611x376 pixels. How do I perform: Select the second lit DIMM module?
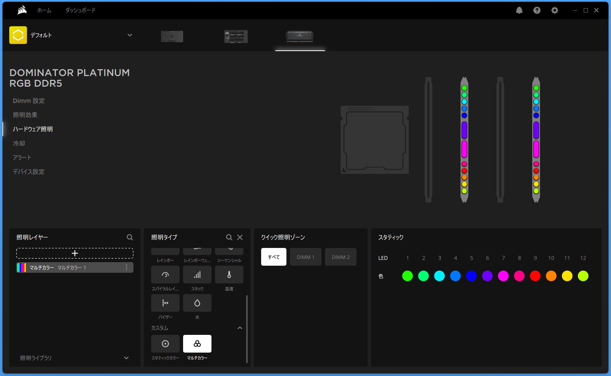(536, 140)
